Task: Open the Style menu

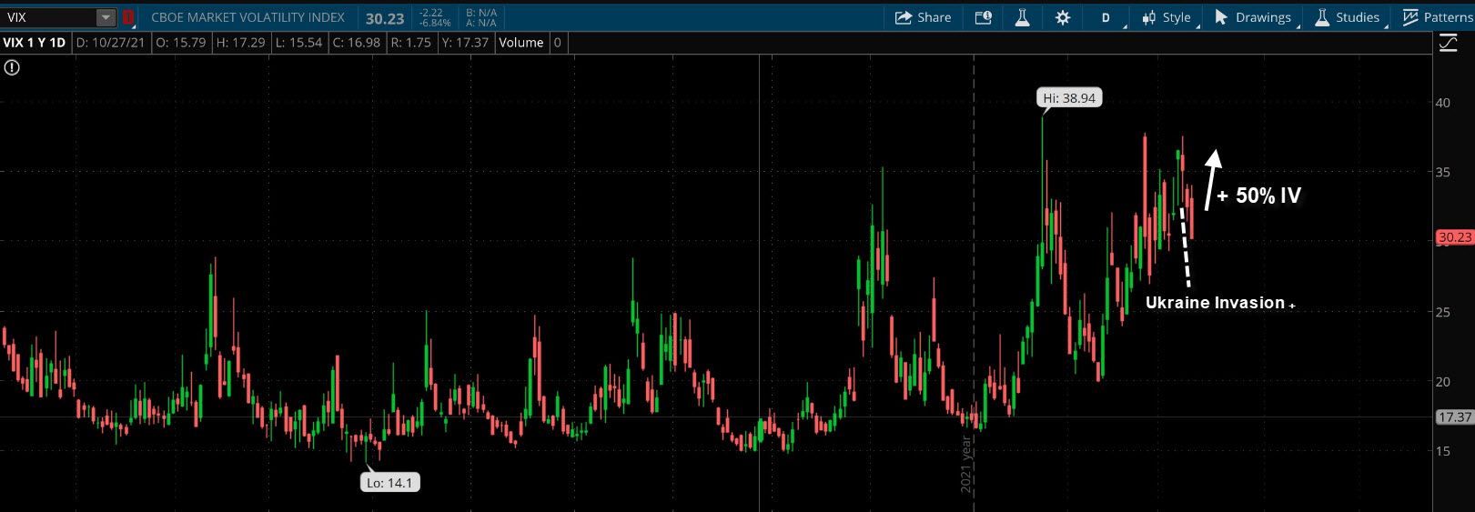Action: coord(1166,17)
